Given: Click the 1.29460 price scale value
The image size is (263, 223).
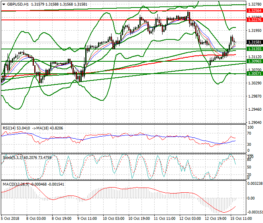Looking at the screenshot, I should (255, 110).
